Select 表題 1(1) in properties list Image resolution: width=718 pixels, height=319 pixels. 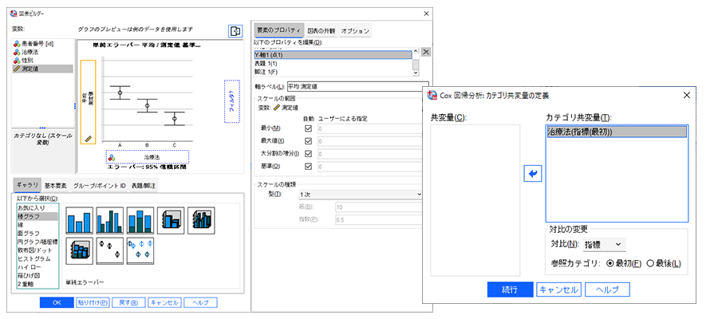(333, 63)
